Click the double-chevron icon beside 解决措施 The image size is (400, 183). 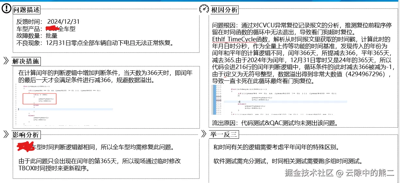pos(6,61)
